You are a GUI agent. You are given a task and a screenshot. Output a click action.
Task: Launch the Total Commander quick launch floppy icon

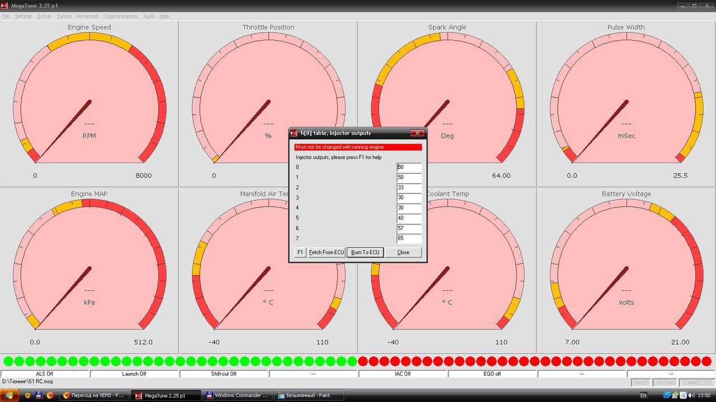coord(39,395)
